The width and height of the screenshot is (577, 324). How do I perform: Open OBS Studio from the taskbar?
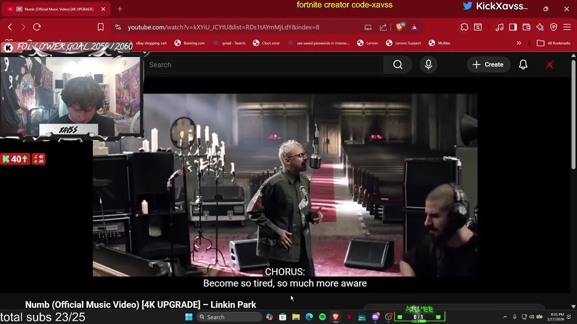coord(389,317)
